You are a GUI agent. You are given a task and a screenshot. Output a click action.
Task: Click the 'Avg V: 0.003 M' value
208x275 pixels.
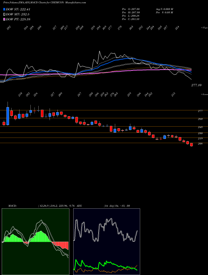164,9
